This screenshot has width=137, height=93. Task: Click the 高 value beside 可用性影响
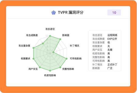pyautogui.click(x=109, y=61)
